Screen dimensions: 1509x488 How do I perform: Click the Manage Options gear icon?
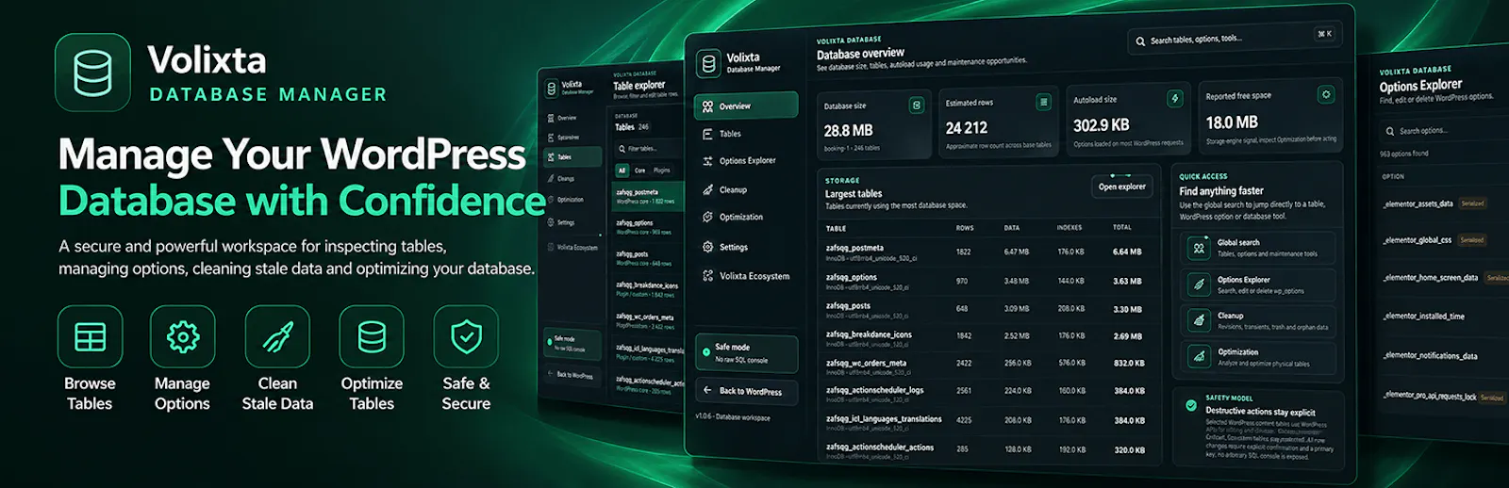[x=183, y=336]
